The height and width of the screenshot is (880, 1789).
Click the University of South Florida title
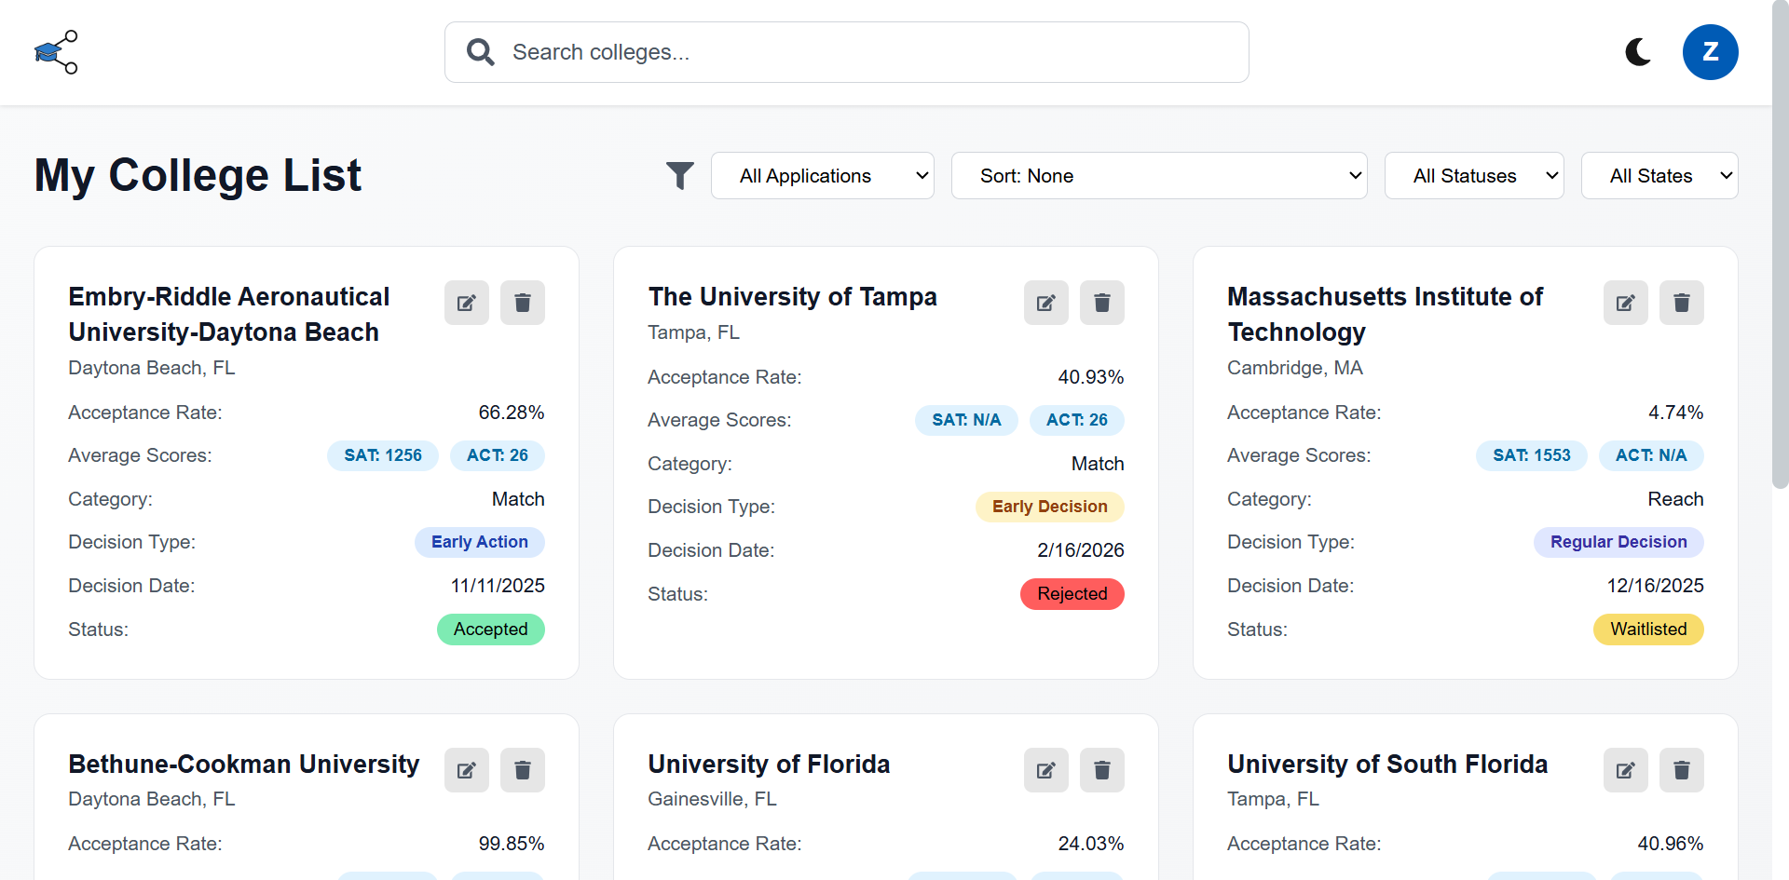click(x=1387, y=765)
